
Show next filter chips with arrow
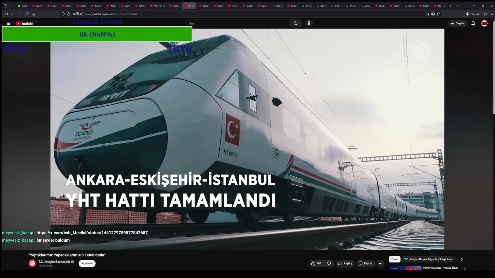pos(462,259)
